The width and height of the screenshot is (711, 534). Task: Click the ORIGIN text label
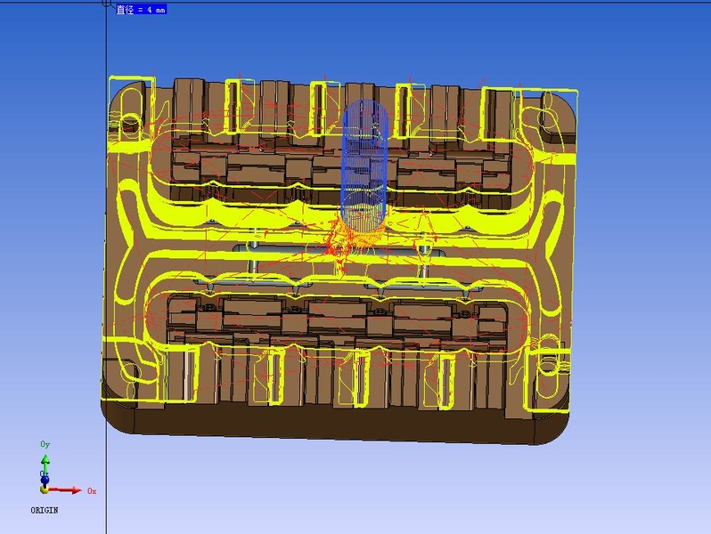[45, 511]
